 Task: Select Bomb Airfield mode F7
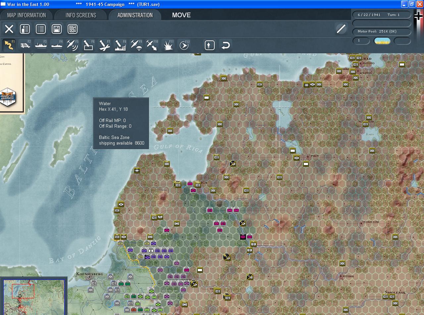click(104, 45)
